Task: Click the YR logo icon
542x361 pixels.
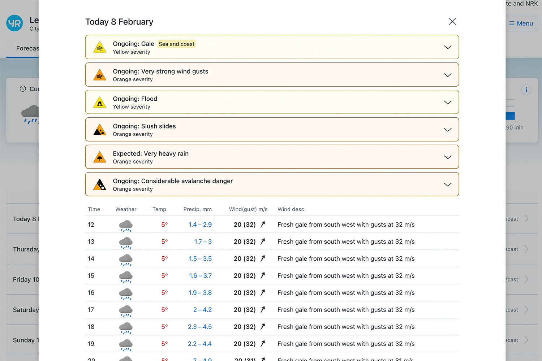Action: coord(15,23)
